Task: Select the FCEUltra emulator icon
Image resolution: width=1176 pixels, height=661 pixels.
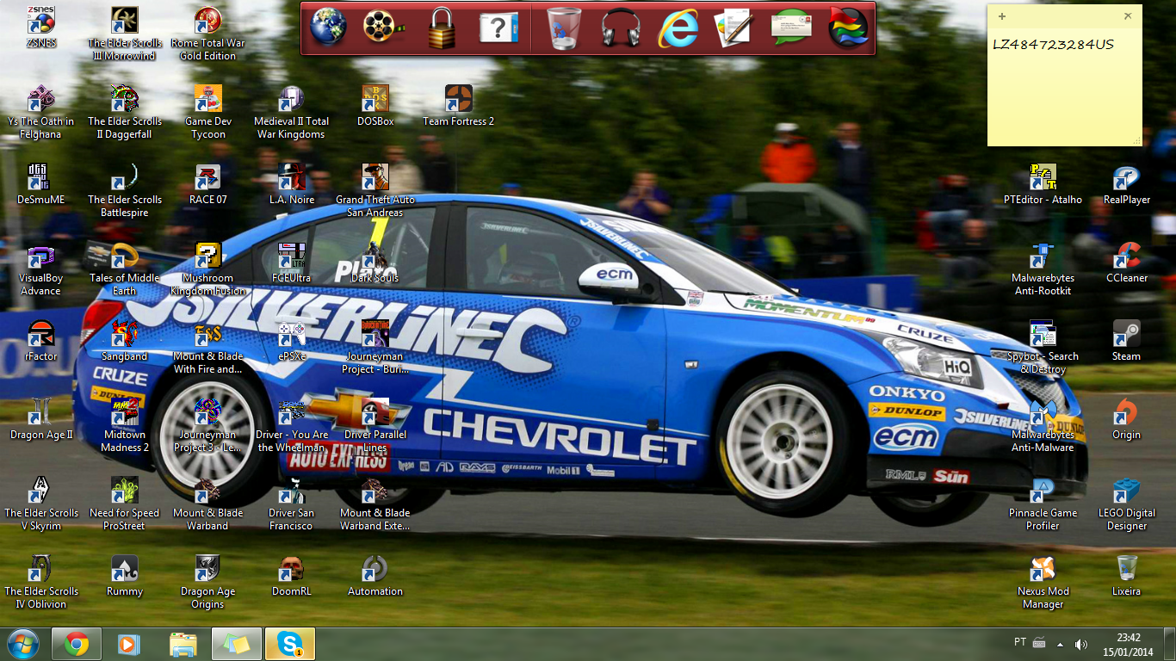Action: (291, 263)
